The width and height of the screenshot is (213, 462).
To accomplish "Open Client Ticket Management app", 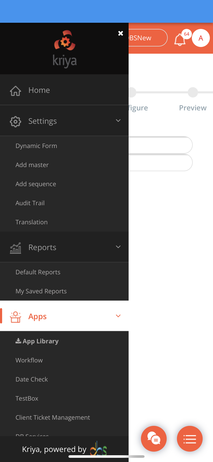I will coord(53,417).
